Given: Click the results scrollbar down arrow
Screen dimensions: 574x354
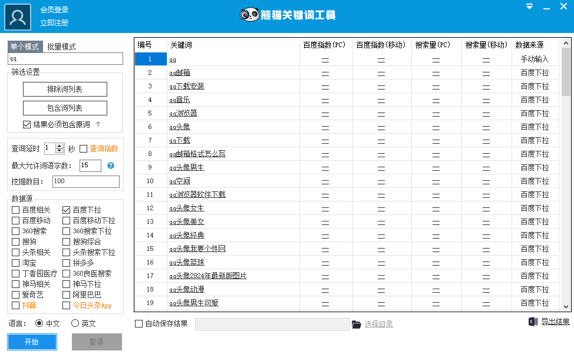Looking at the screenshot, I should pos(566,307).
